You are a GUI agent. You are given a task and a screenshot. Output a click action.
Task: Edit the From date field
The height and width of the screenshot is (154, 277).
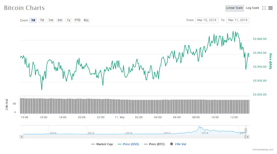tap(206, 20)
